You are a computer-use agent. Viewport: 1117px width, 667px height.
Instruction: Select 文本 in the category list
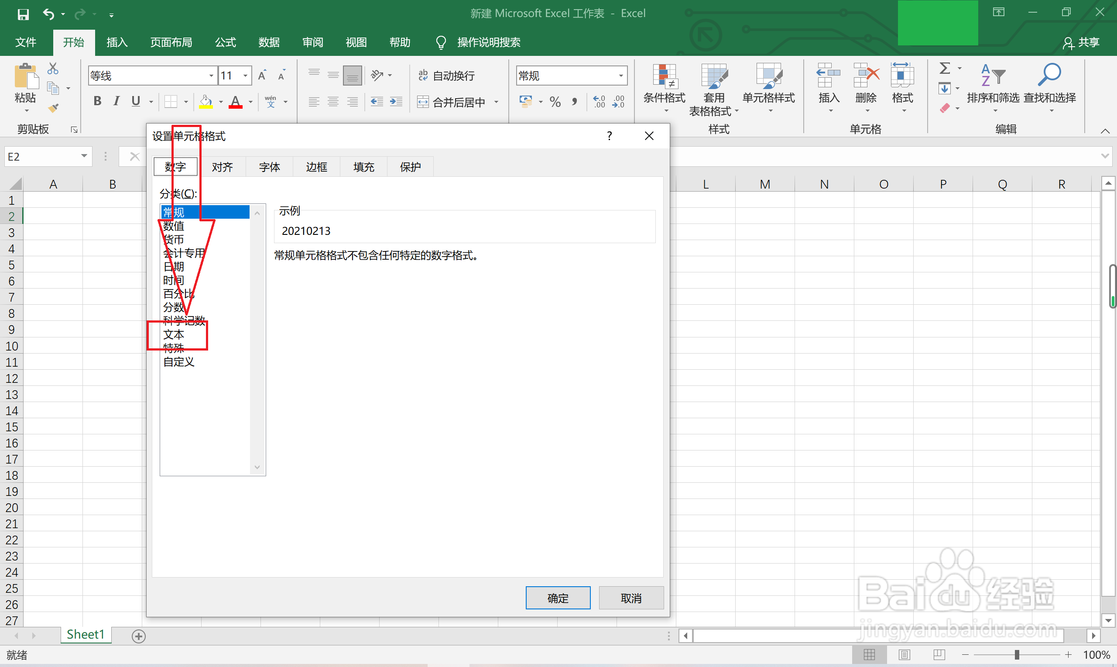tap(174, 334)
